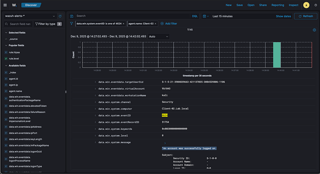Click type icon for data.win.eventdata.logonType
Screen dimensions: 320x174
click(x=6, y=166)
